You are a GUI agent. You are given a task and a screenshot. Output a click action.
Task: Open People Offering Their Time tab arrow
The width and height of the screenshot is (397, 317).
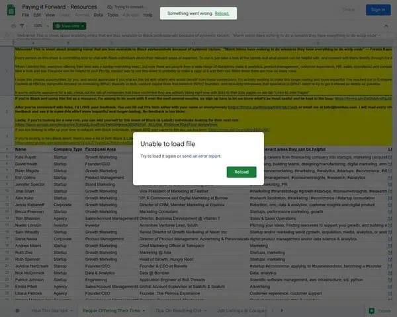coord(144,310)
